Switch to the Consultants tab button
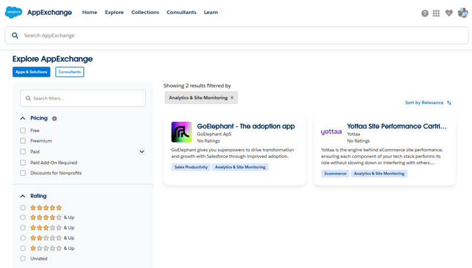The width and height of the screenshot is (472, 268). 70,72
